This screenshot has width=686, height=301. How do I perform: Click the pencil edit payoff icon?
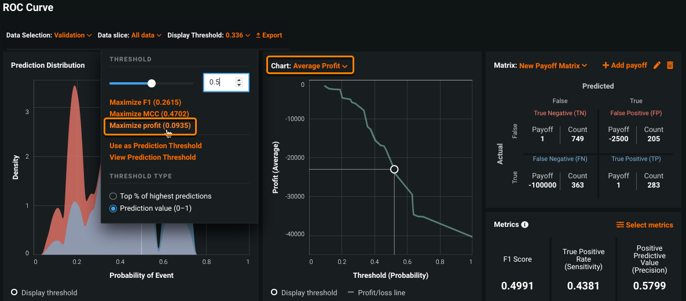[657, 65]
